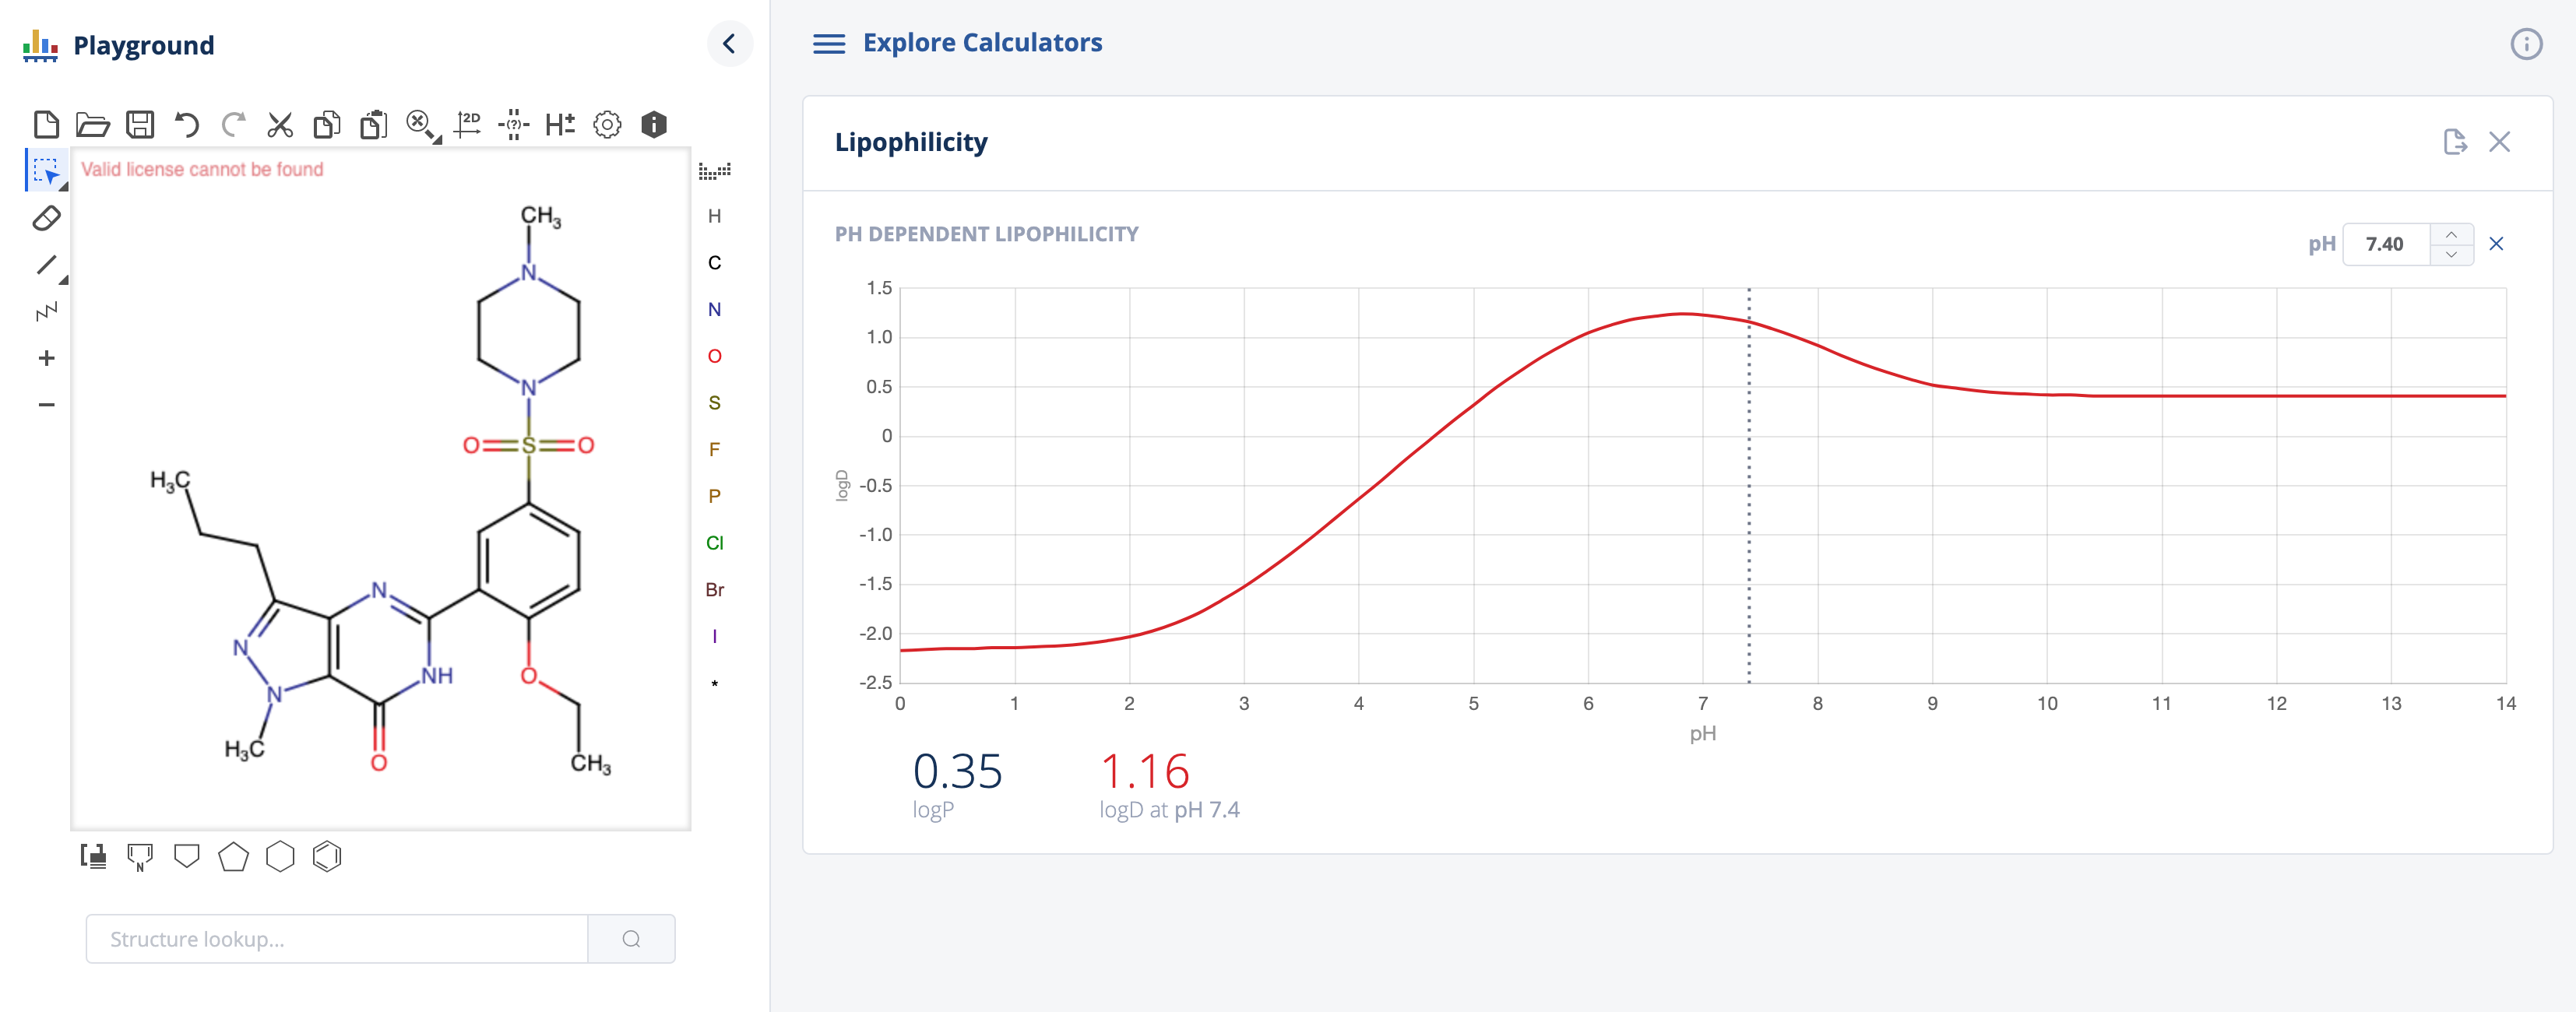Click the structure lookup search button
Viewport: 2576px width, 1012px height.
[631, 938]
